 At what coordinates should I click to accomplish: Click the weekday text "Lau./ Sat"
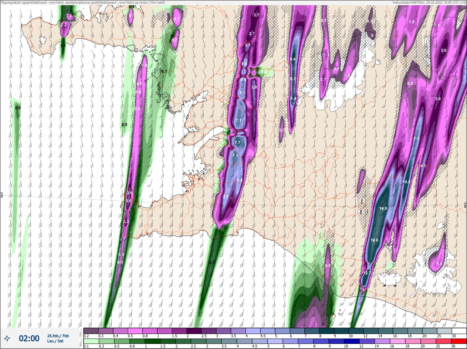55,341
